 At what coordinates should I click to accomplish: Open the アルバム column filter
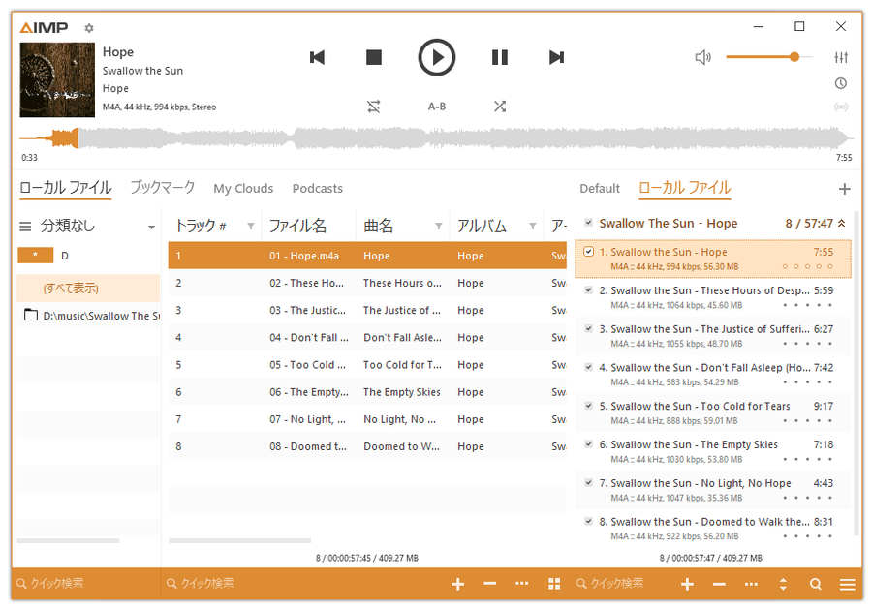pyautogui.click(x=533, y=227)
